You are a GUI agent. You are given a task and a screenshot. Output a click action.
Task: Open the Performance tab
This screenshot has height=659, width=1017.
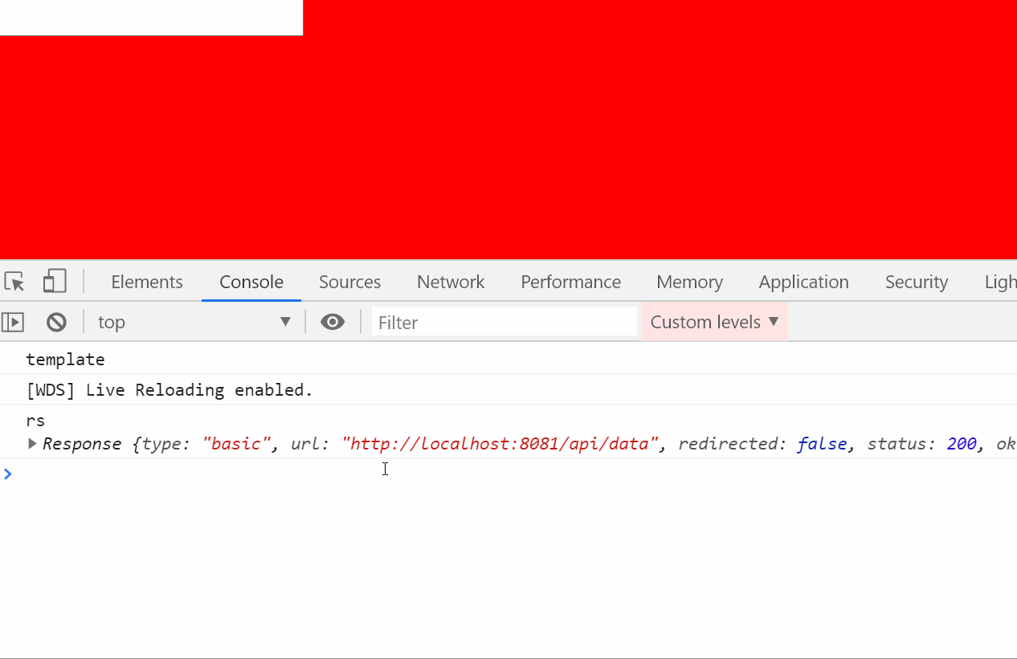(x=570, y=282)
